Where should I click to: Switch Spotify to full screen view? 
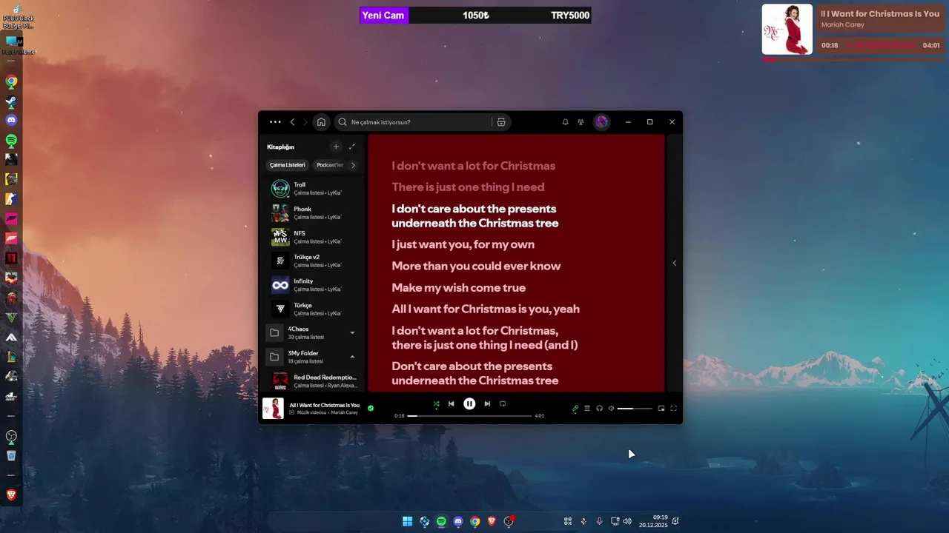click(x=673, y=408)
